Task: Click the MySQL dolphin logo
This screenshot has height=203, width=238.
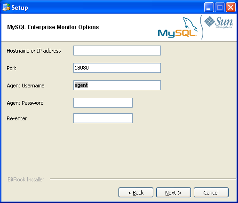Action: pyautogui.click(x=177, y=27)
